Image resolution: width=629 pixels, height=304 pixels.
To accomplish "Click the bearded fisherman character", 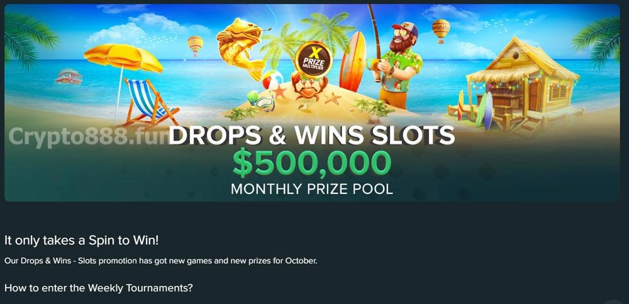I will click(397, 64).
